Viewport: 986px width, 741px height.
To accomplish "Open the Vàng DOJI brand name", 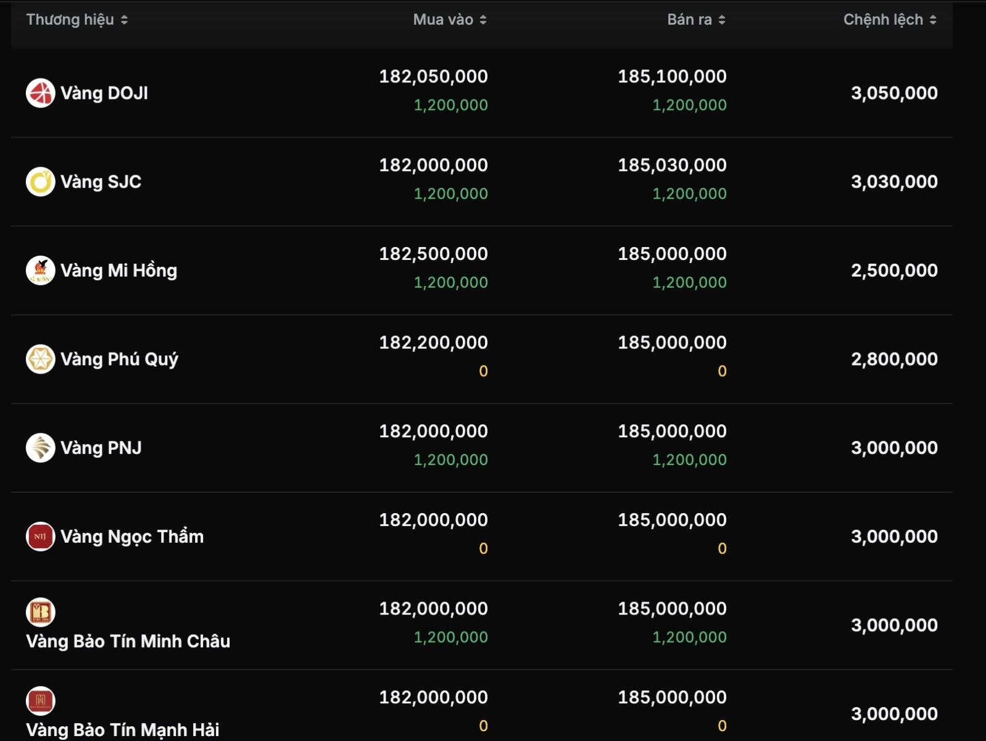I will coord(104,93).
